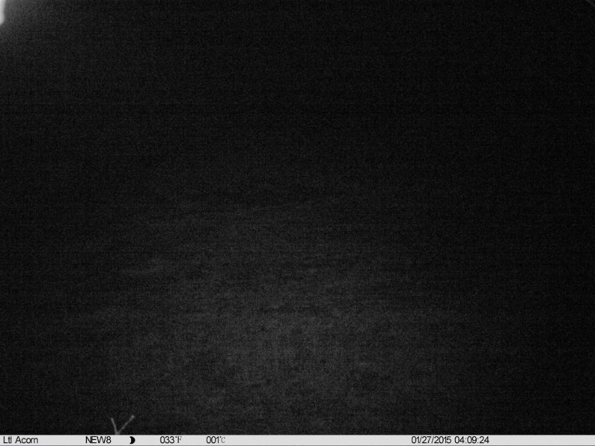595x446 pixels.
Task: Click the 001°C temperature reading
Action: 216,440
